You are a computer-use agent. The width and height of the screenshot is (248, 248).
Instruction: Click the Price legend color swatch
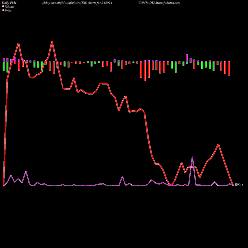[x=3, y=10]
